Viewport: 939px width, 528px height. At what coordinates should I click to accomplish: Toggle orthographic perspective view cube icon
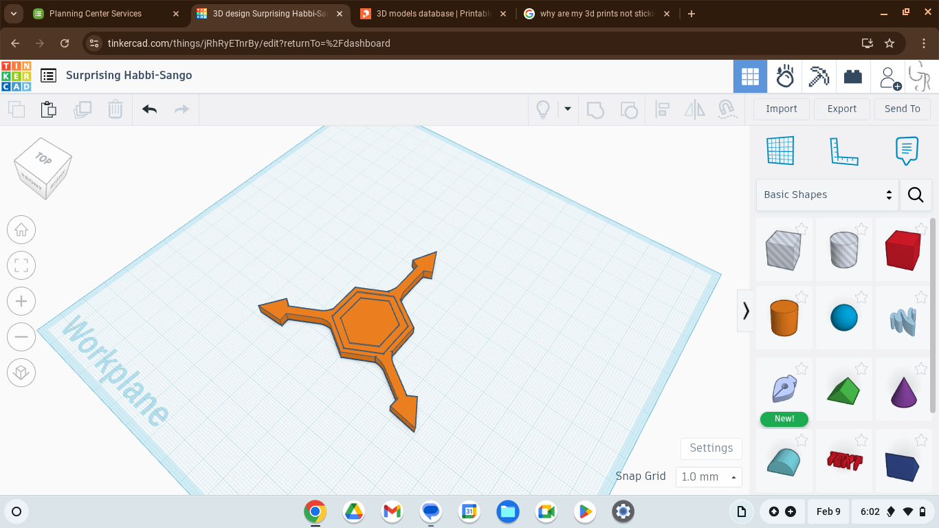point(21,373)
